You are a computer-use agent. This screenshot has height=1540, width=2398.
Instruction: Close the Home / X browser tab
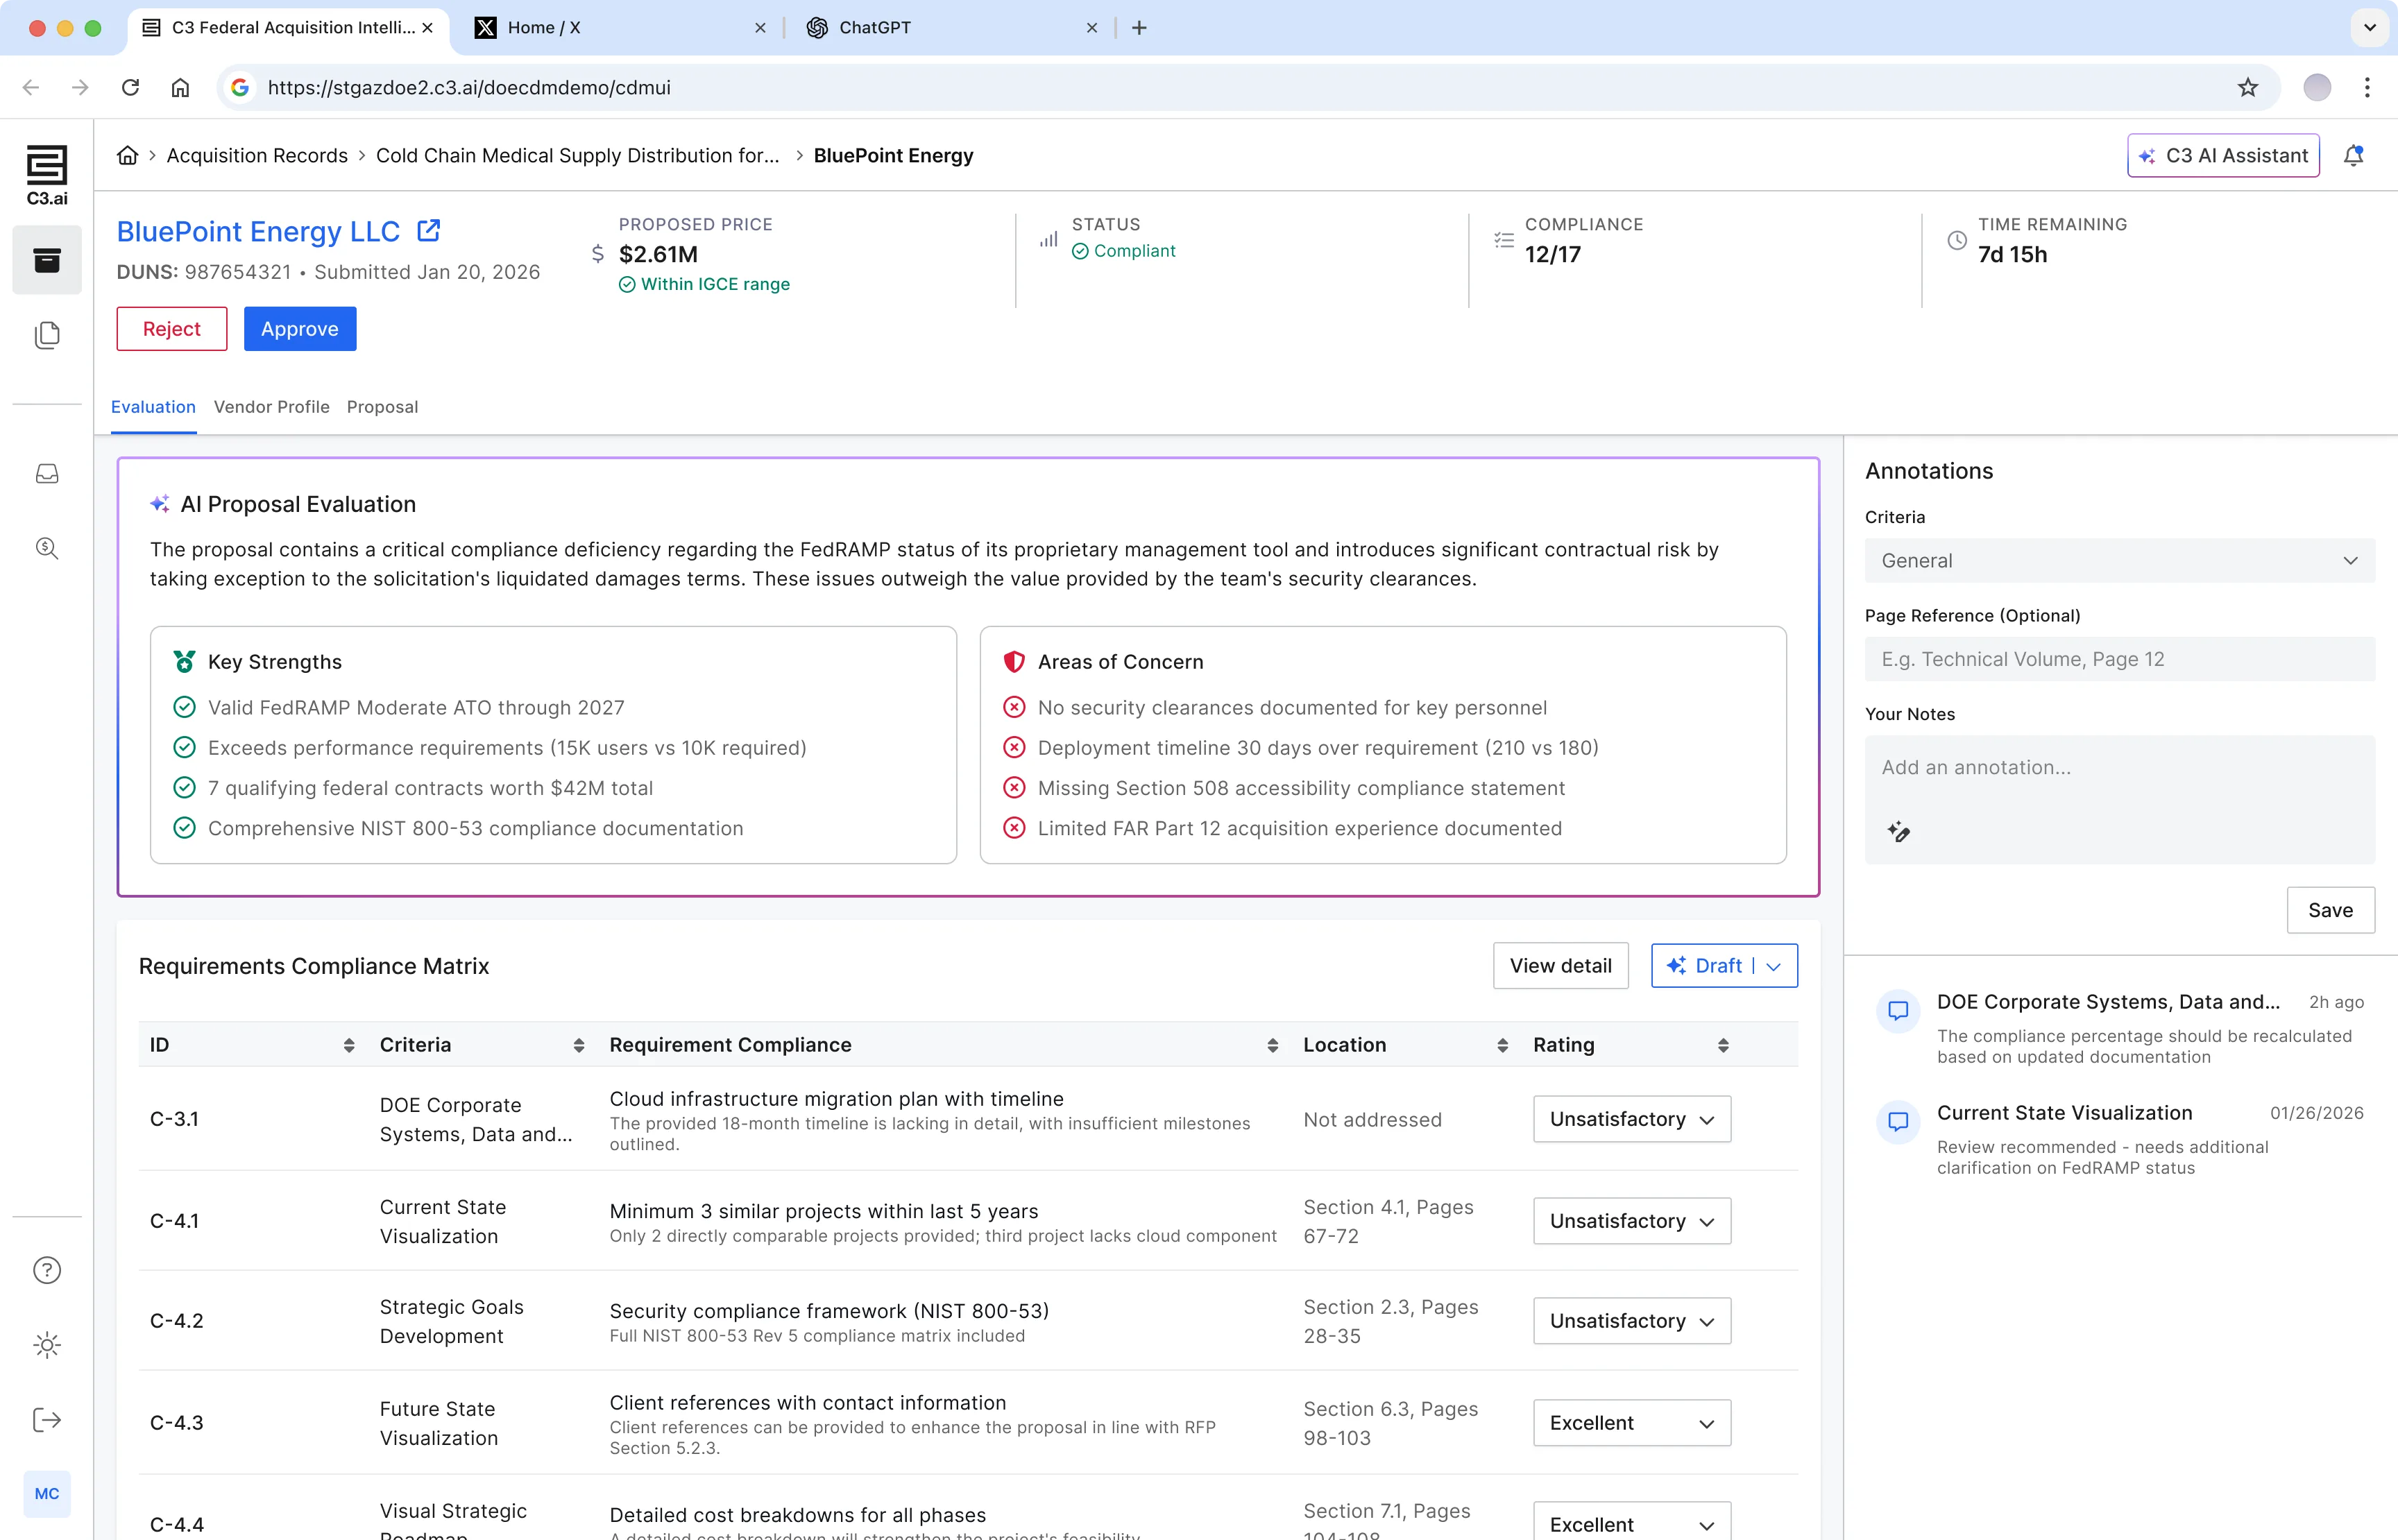click(760, 27)
